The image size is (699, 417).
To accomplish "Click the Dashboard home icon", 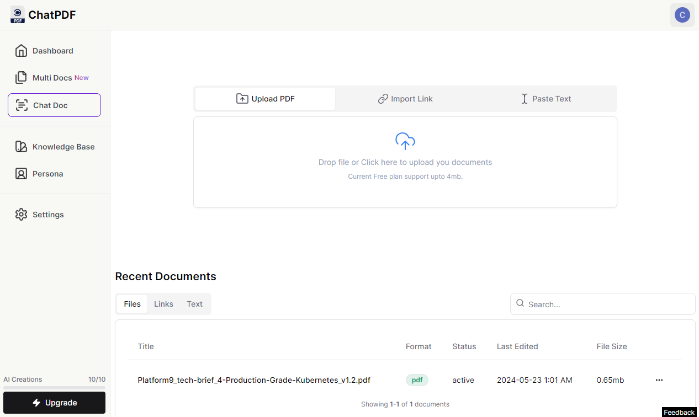I will click(x=21, y=51).
